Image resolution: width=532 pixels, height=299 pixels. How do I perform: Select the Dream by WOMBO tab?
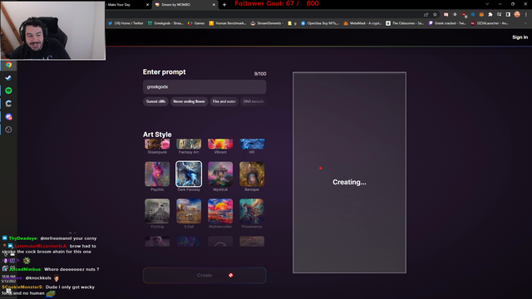(x=185, y=5)
